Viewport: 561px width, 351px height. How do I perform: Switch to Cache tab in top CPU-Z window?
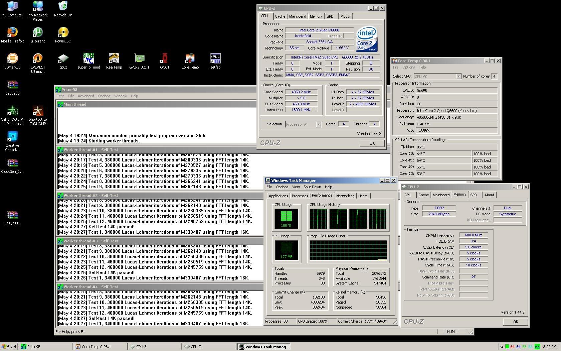coord(280,16)
